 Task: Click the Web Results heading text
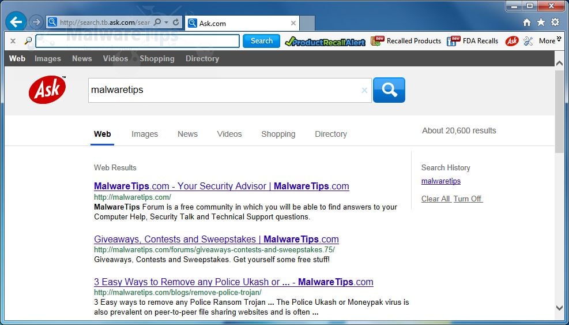[115, 168]
